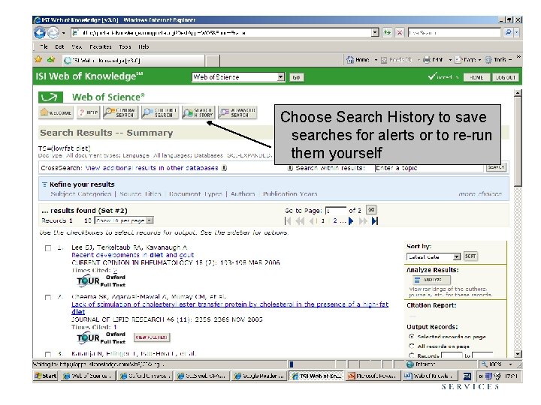Click the Add to Favorites icon
541x405 pixels.
(x=51, y=59)
